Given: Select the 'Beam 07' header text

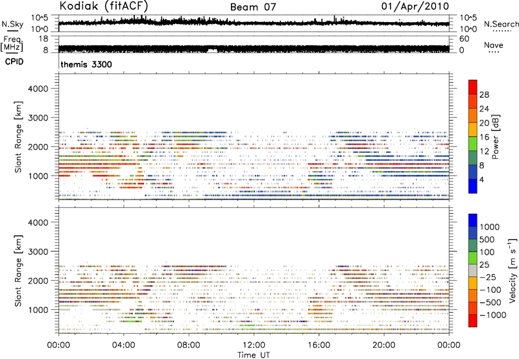Looking at the screenshot, I should point(253,7).
